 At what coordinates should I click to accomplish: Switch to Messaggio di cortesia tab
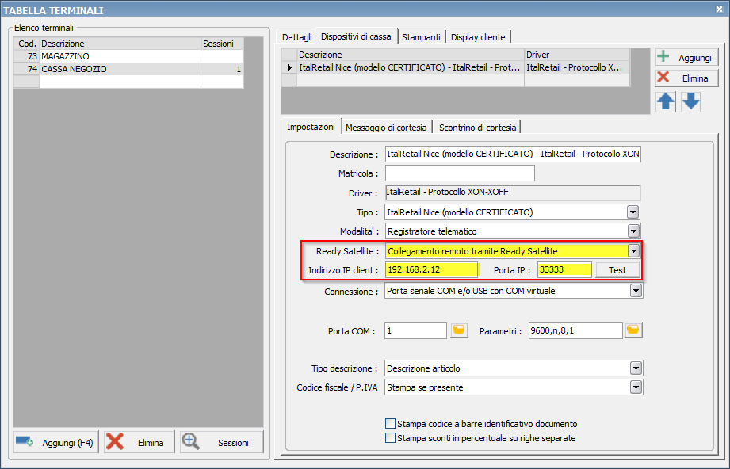coord(387,127)
